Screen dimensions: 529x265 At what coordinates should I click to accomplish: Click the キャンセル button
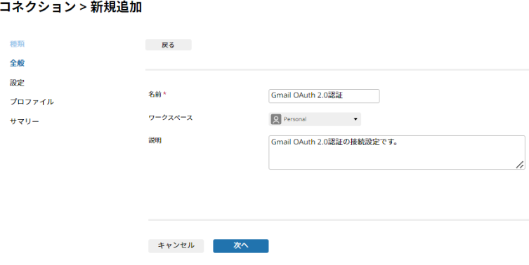pos(176,246)
